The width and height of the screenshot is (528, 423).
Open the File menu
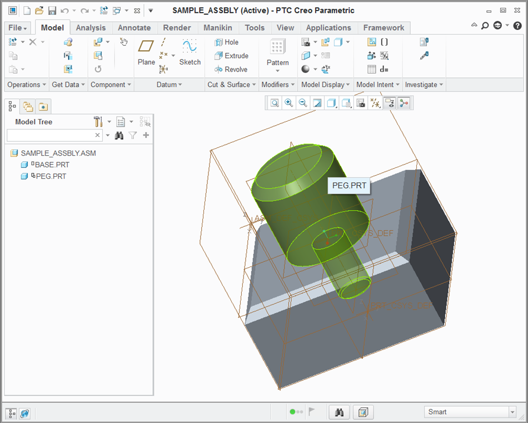(18, 28)
